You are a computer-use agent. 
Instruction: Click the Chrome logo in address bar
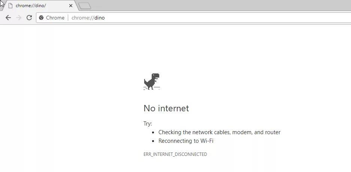[x=41, y=18]
